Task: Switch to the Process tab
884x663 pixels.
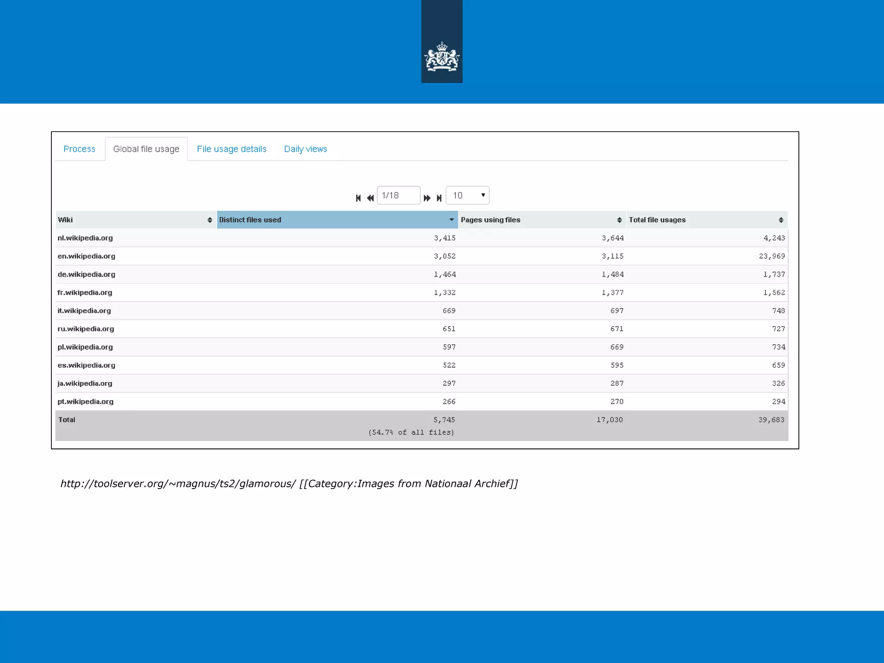Action: pyautogui.click(x=79, y=149)
